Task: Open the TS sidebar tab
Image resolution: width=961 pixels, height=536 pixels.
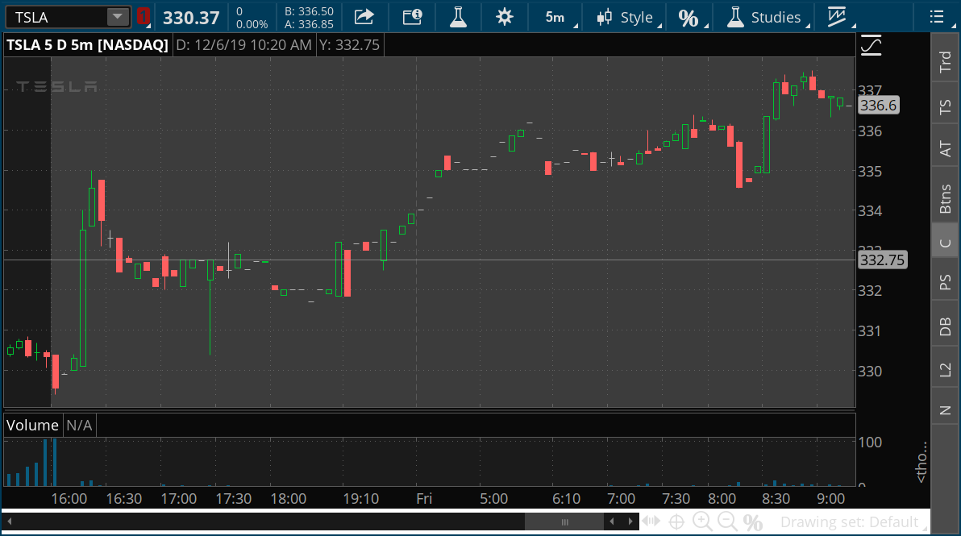Action: (x=945, y=106)
